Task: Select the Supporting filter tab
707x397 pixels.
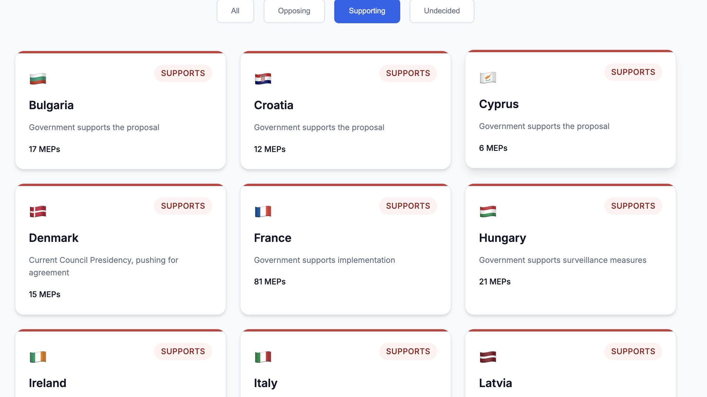Action: click(x=367, y=11)
